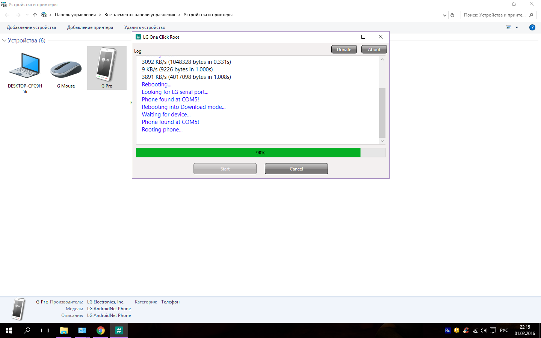Click G Pro phone thumbnail in details pane
This screenshot has height=338, width=541.
[x=18, y=309]
